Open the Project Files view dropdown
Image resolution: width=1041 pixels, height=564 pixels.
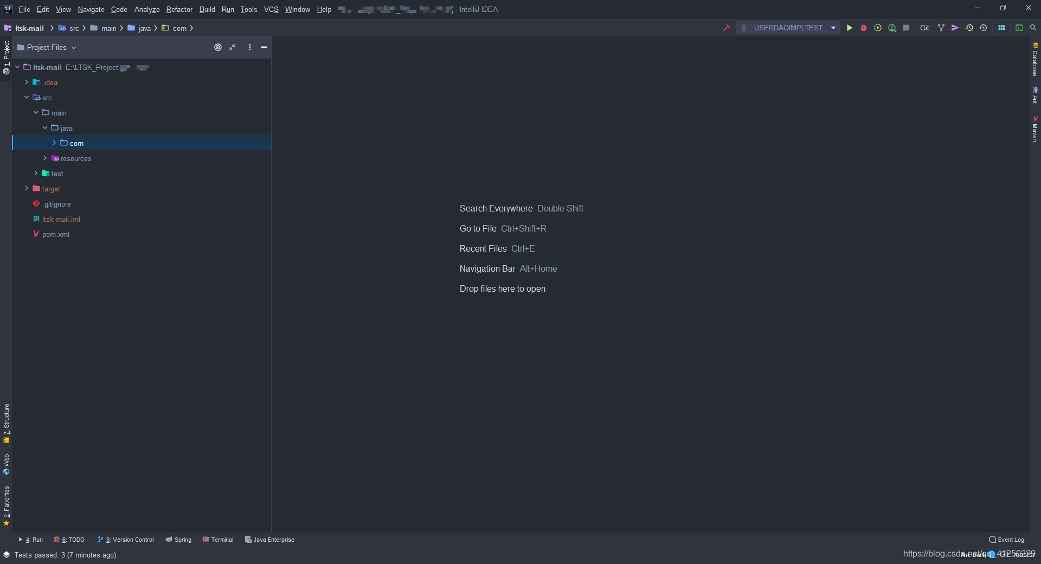click(x=47, y=47)
